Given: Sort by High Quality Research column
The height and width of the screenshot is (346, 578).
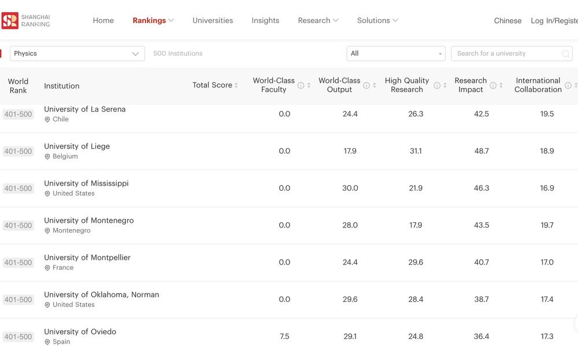Looking at the screenshot, I should tap(445, 86).
